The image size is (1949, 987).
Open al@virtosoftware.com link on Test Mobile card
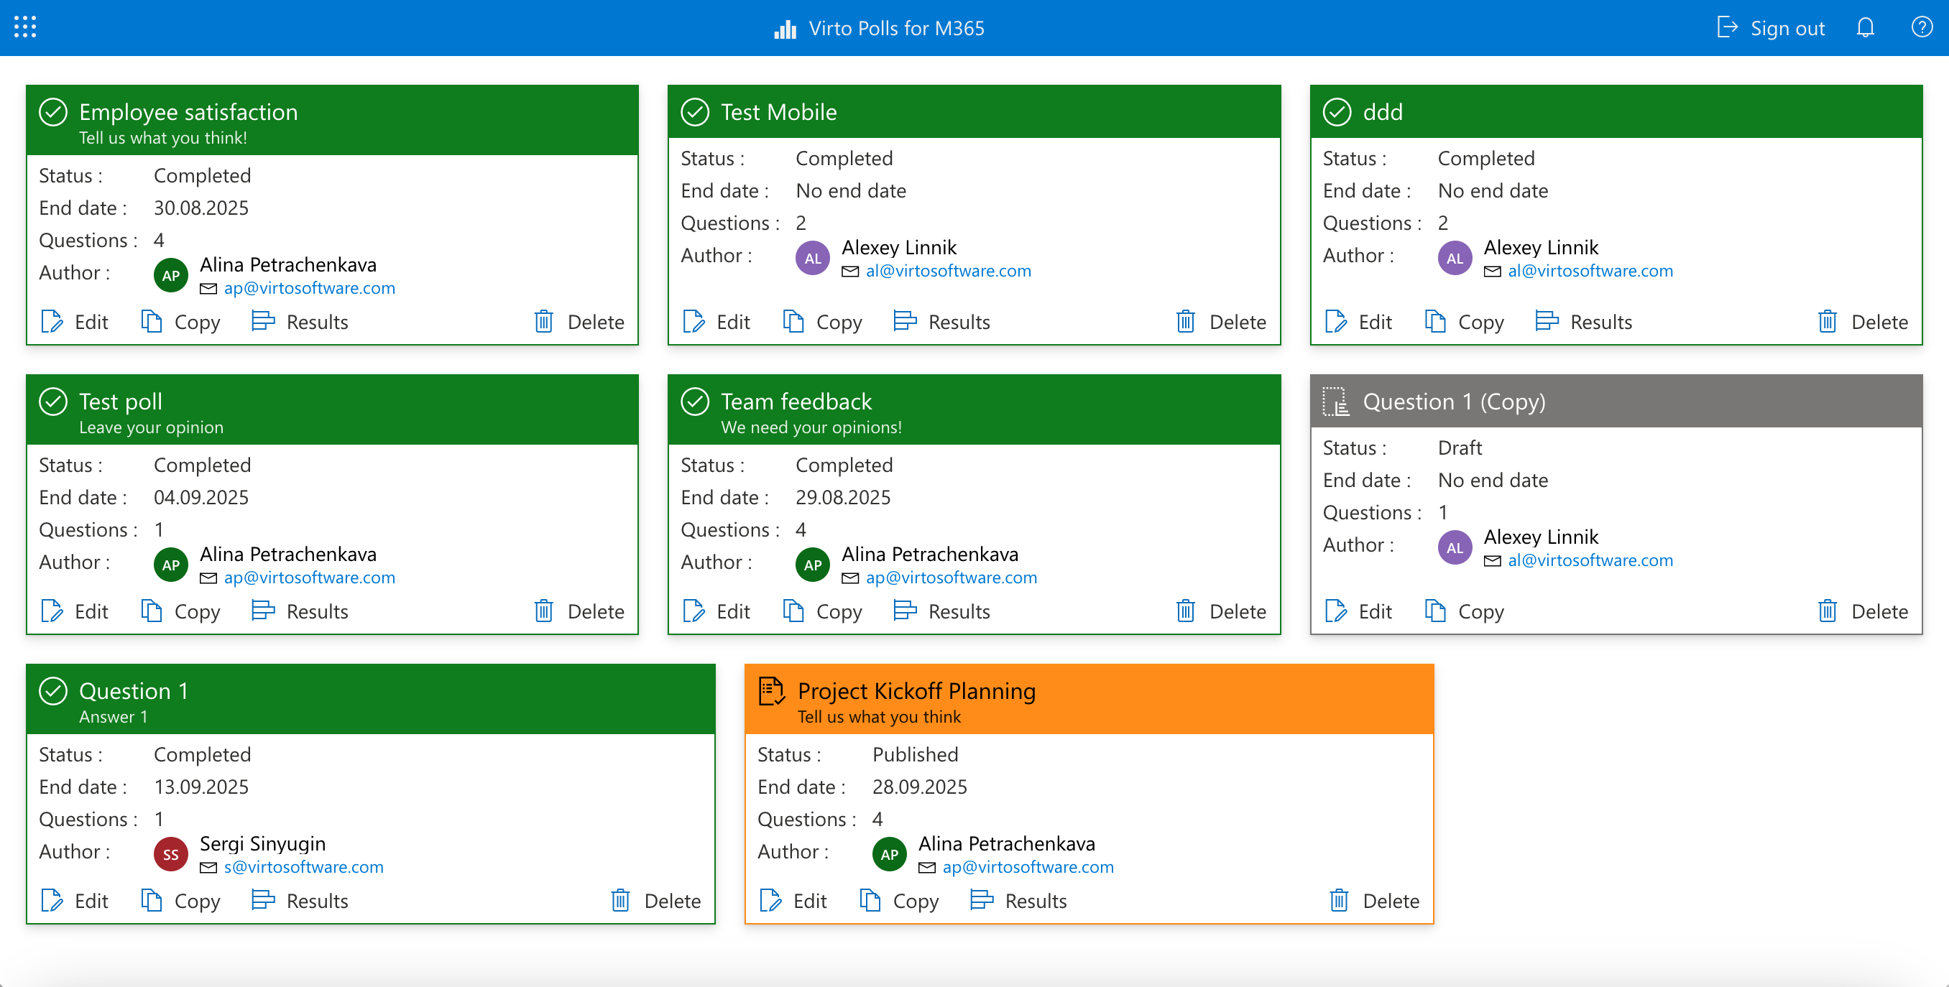coord(948,271)
